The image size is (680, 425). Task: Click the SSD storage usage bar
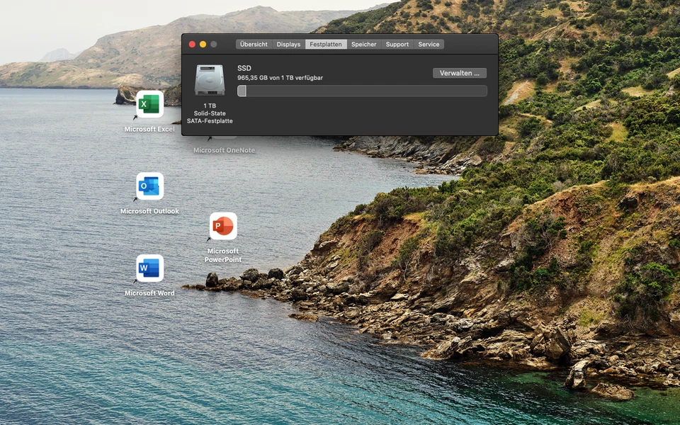[x=362, y=91]
